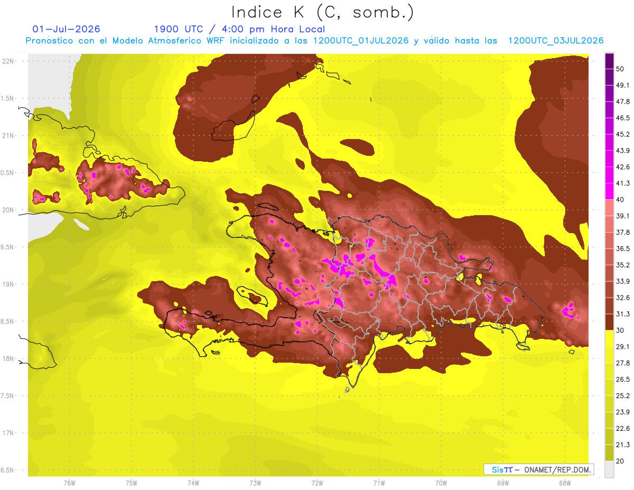This screenshot has width=634, height=490.
Task: Click the '9.5N' latitude label
Action: pos(8,247)
